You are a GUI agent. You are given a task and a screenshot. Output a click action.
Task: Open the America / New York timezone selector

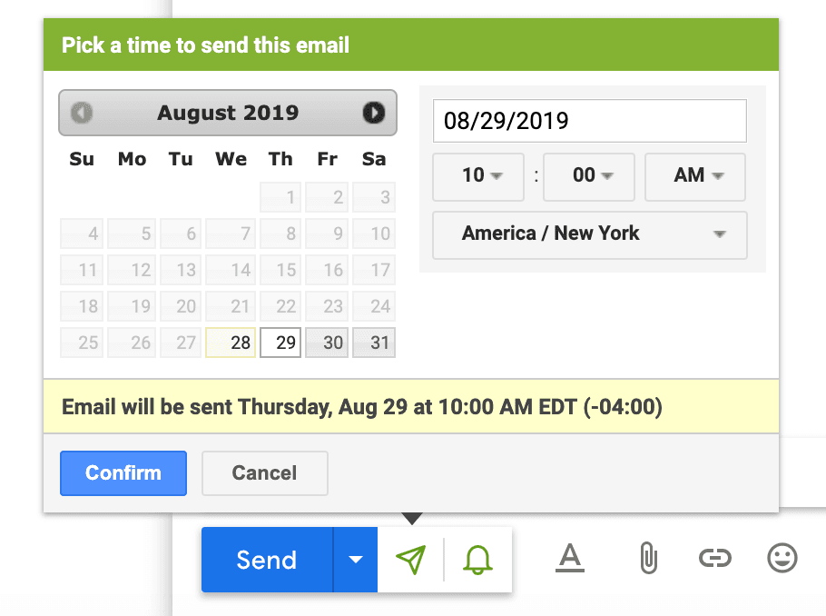(589, 234)
